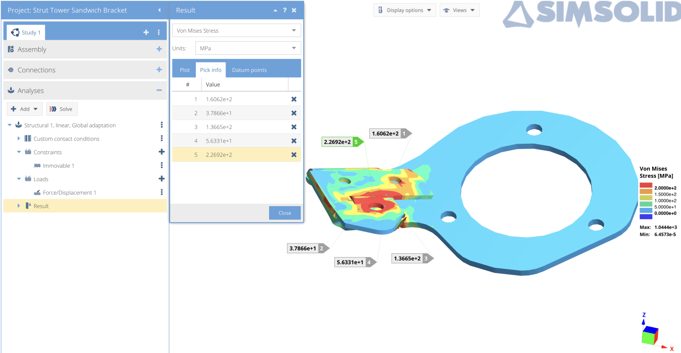Open the MPa units dropdown

coord(248,48)
